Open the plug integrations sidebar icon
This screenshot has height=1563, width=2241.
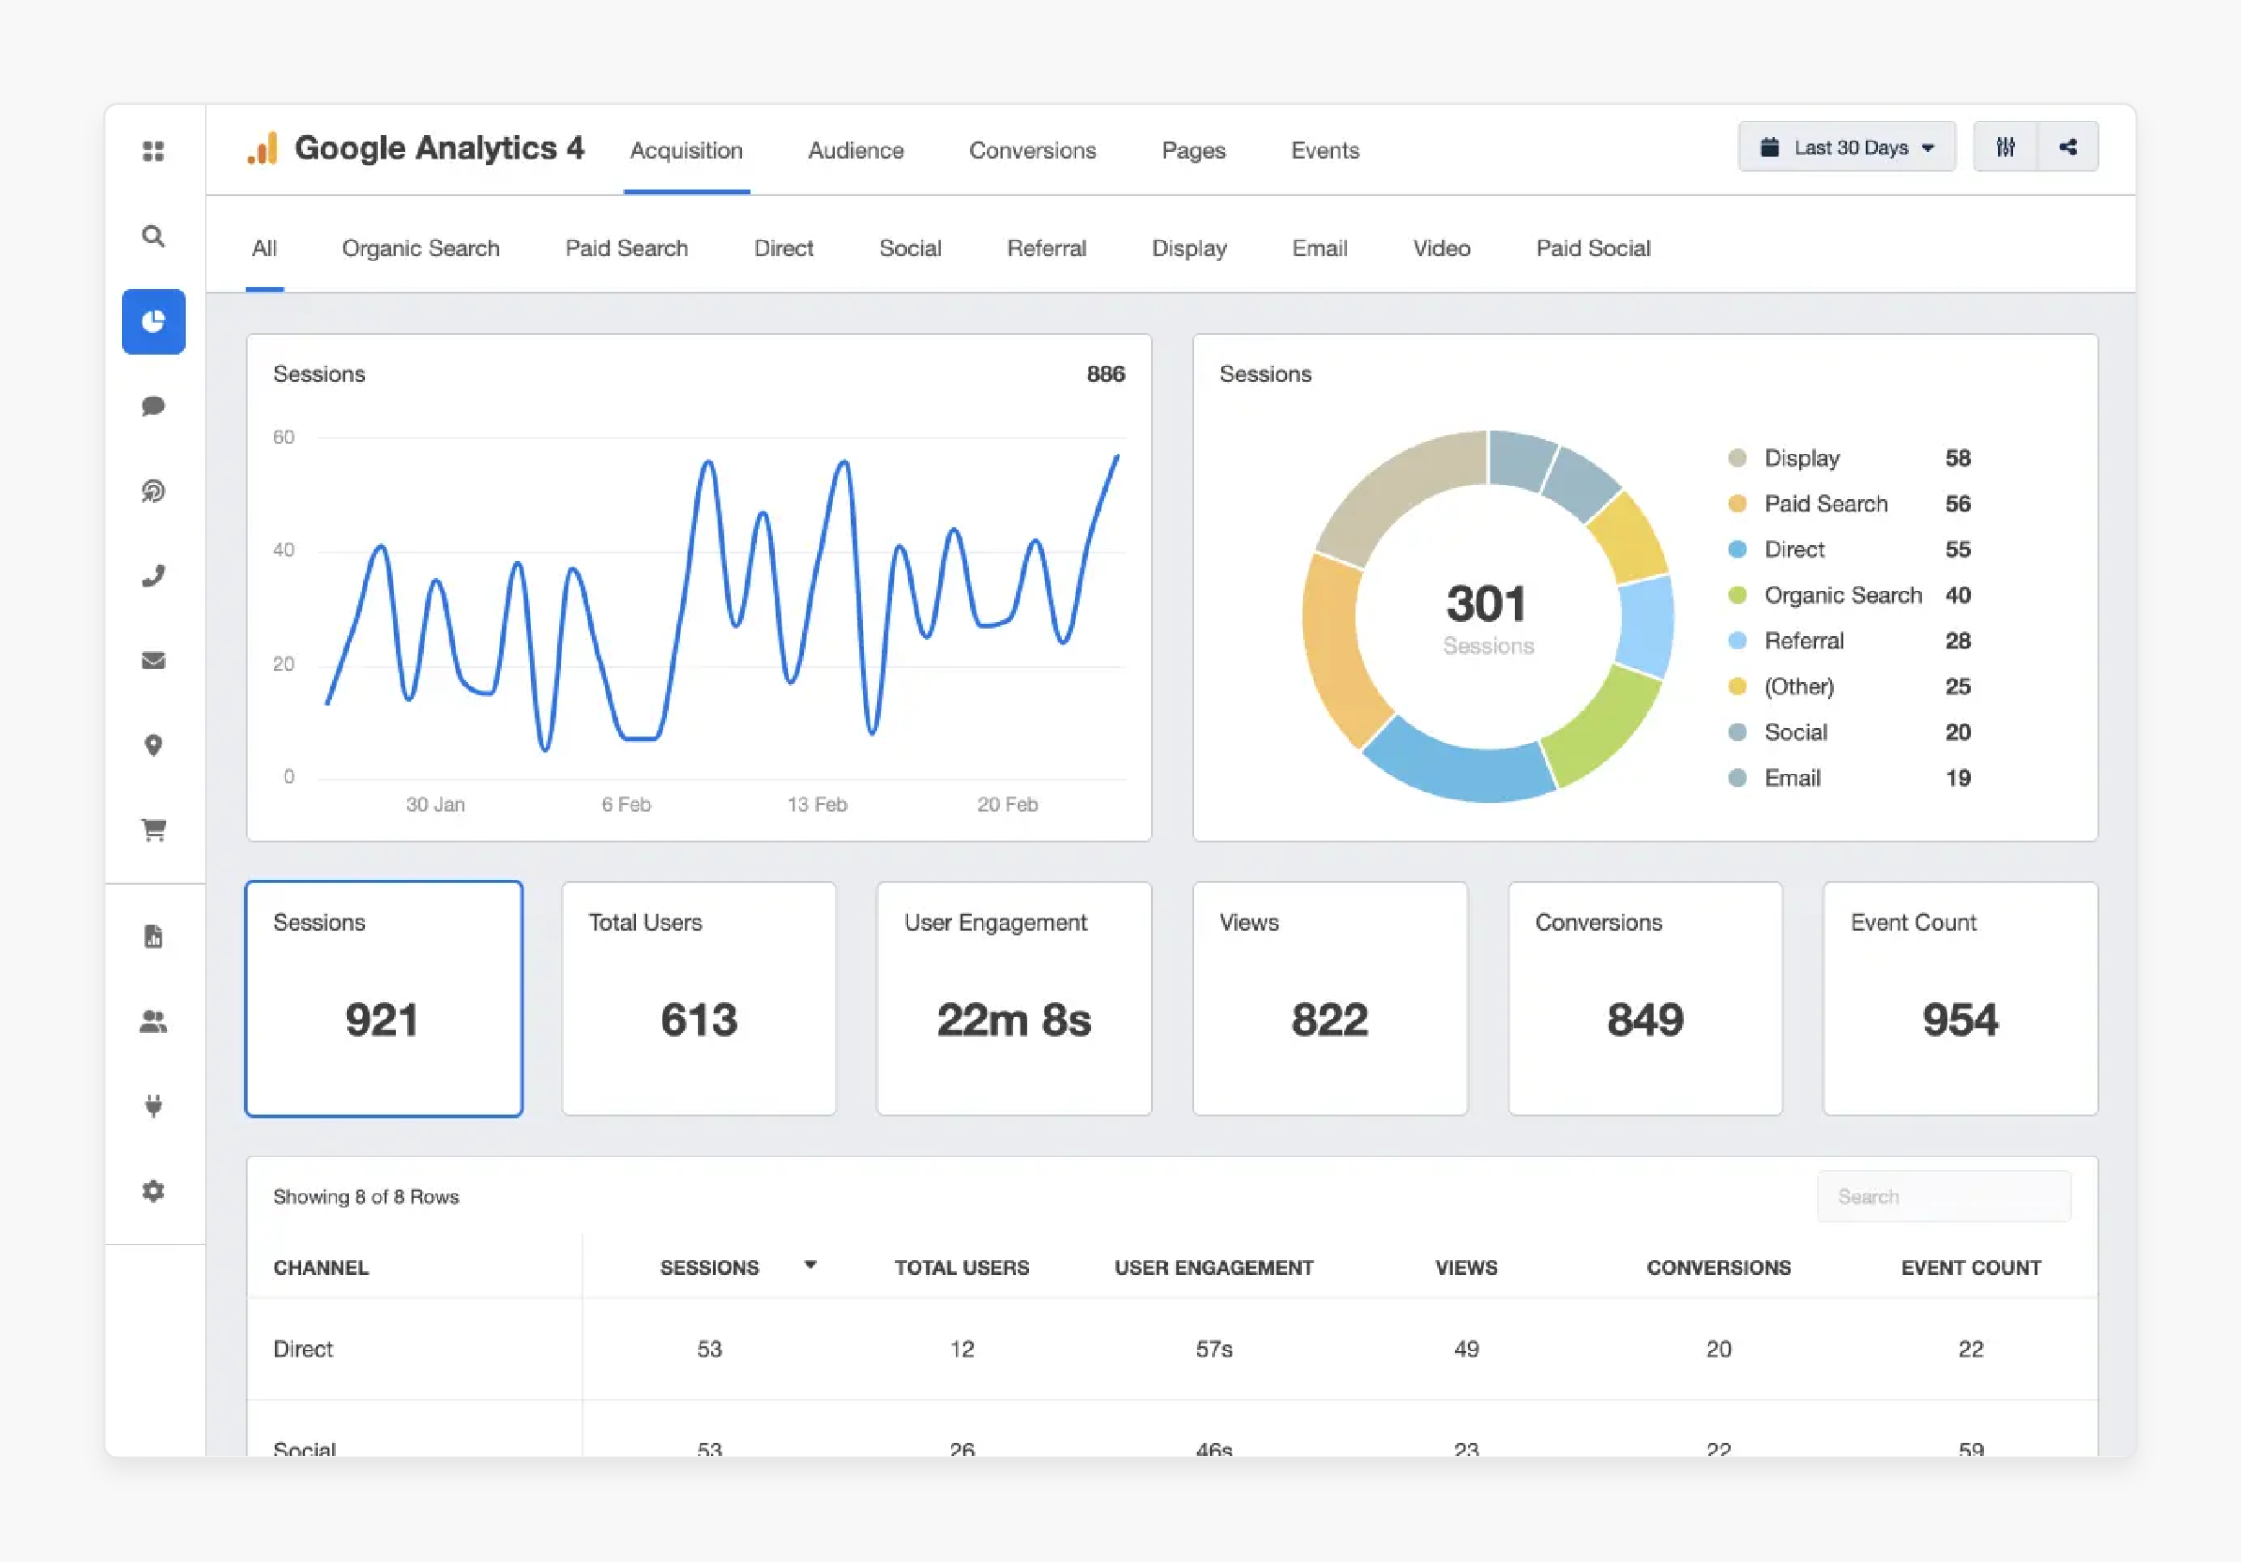point(153,1107)
